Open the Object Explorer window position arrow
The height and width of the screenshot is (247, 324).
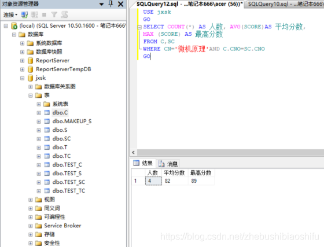coord(101,4)
